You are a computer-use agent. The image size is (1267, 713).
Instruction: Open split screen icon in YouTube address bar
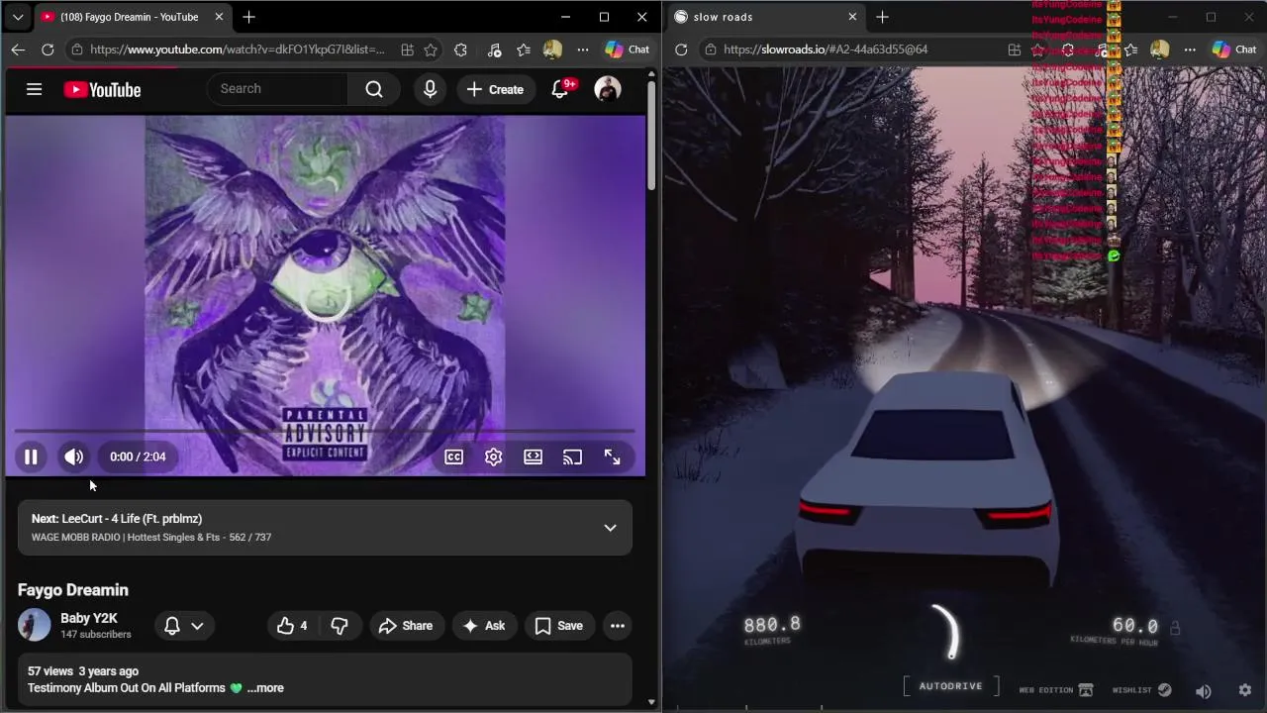coord(407,50)
